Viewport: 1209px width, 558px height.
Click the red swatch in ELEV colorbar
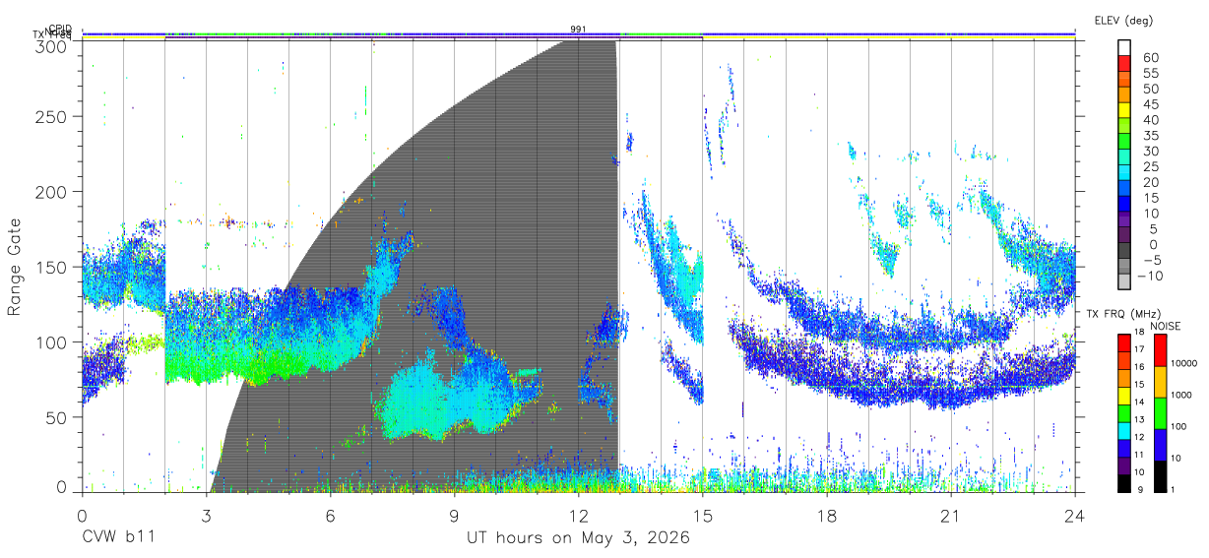(x=1124, y=62)
